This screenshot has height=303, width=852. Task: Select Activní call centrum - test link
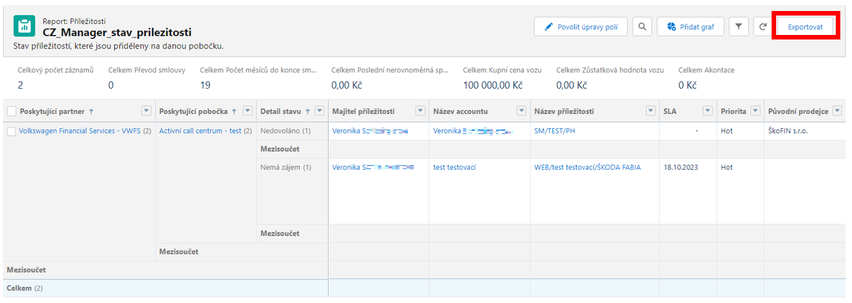click(x=200, y=131)
